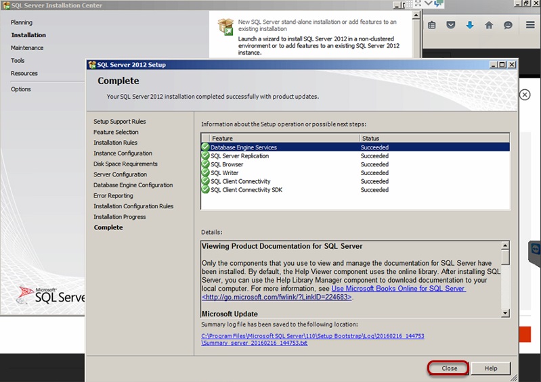Click green check icon beside Database Engine Services
Screen dimensions: 541x382
click(205, 147)
